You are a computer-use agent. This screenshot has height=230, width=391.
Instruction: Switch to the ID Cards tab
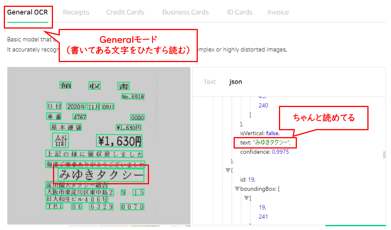(240, 13)
